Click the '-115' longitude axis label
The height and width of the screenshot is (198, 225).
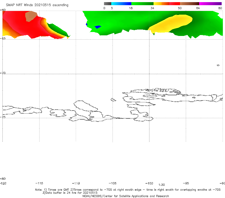[x=39, y=183]
